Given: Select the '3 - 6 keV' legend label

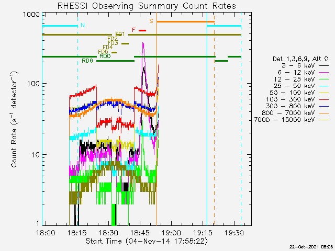Looking at the screenshot, I should pos(298,66).
